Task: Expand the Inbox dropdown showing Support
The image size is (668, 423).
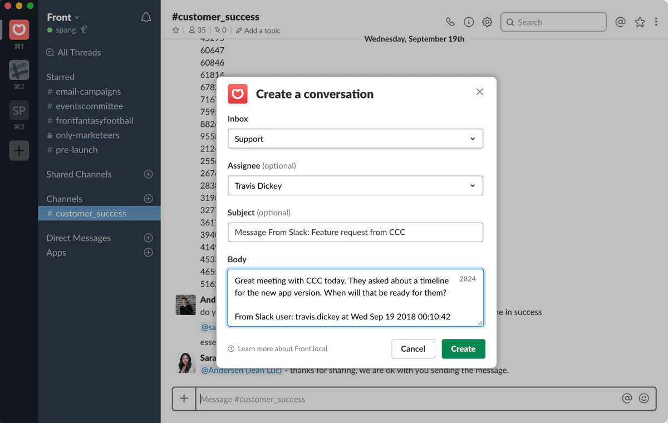Action: tap(355, 139)
